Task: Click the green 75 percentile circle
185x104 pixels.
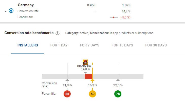Action: coord(118,94)
